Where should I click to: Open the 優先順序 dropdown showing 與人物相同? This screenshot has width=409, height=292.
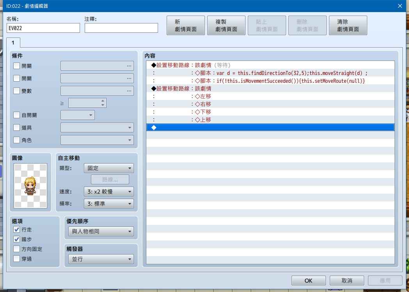coord(101,231)
